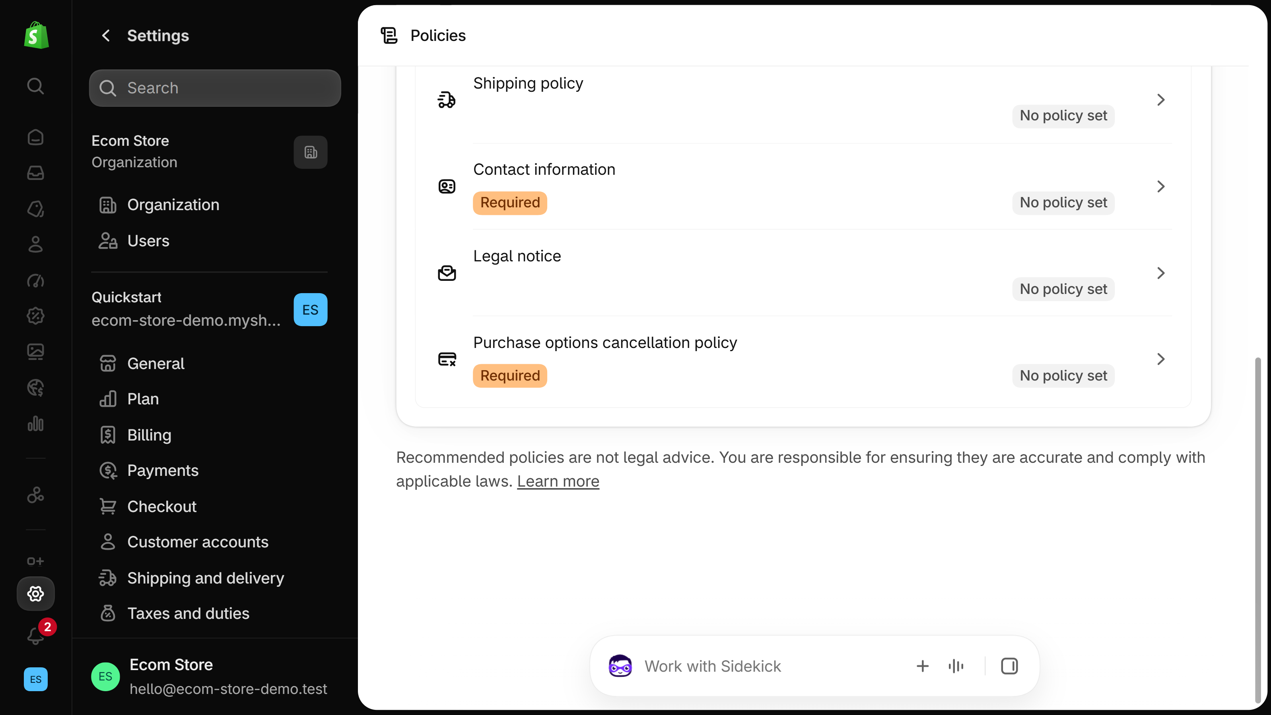The image size is (1271, 715).
Task: Click No policy set on Shipping policy
Action: pyautogui.click(x=1063, y=116)
